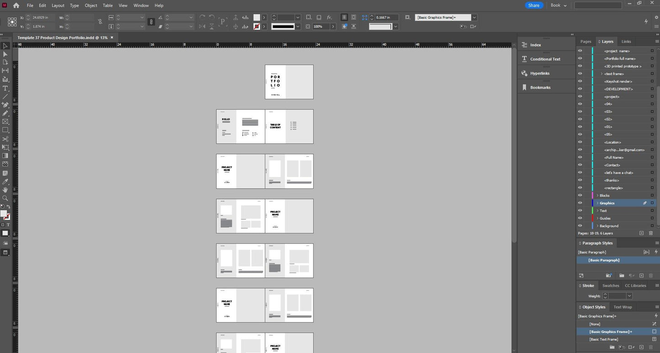Select the Direct Selection tool
The width and height of the screenshot is (660, 353).
(5, 54)
